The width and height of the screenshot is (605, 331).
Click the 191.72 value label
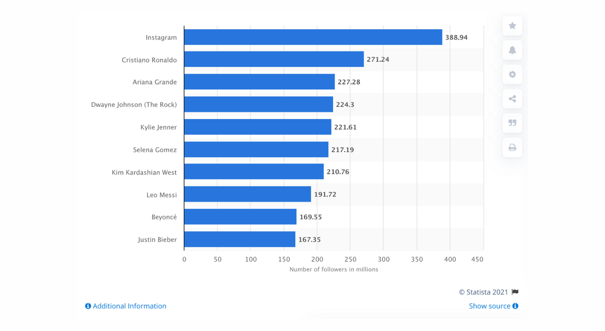[x=325, y=194]
